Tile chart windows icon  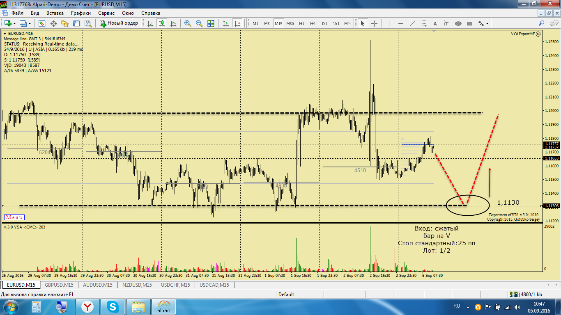211,23
